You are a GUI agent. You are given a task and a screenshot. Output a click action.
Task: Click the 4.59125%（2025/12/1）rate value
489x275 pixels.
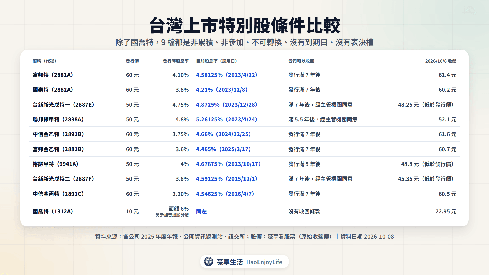click(227, 179)
